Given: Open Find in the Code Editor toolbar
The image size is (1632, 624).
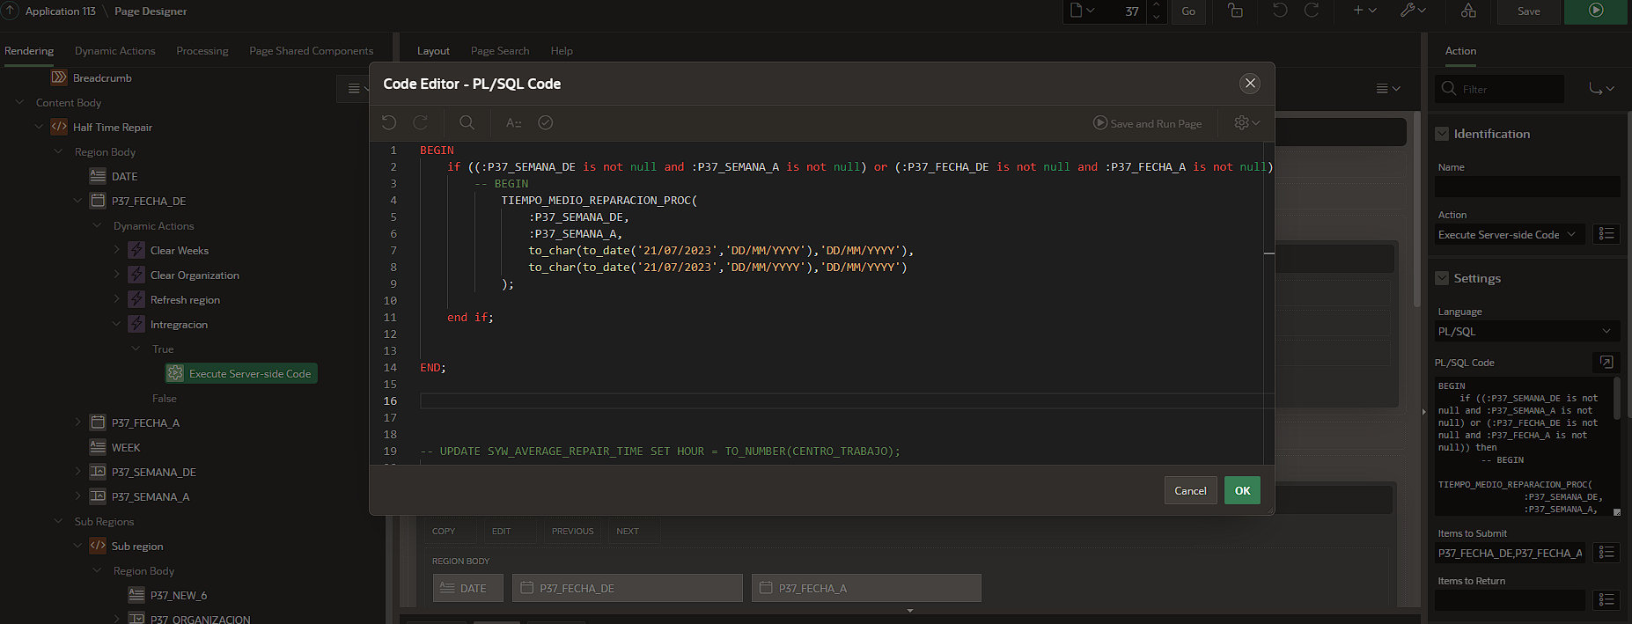Looking at the screenshot, I should click(x=467, y=123).
